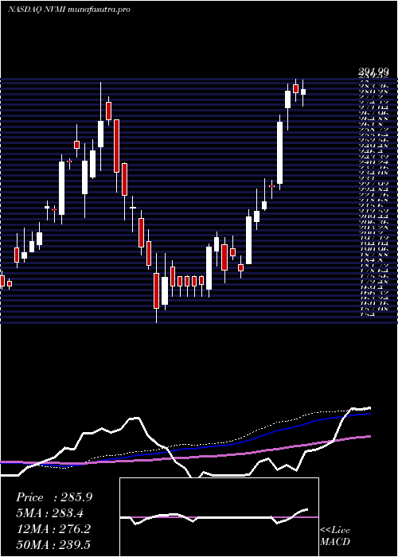Click the rightmost white candlestick
Viewport: 398px width, 557px height.
(303, 92)
